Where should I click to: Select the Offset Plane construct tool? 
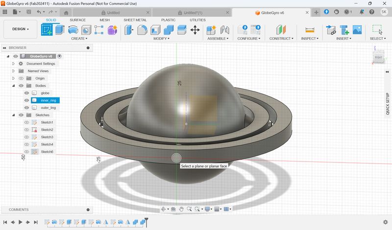tap(281, 30)
